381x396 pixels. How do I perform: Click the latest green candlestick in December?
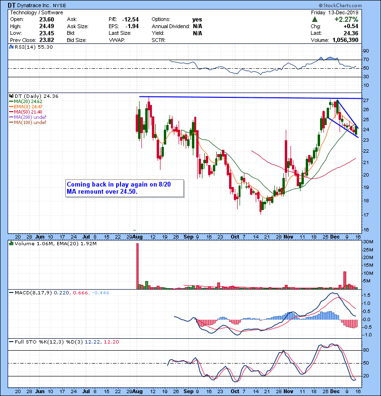356,130
